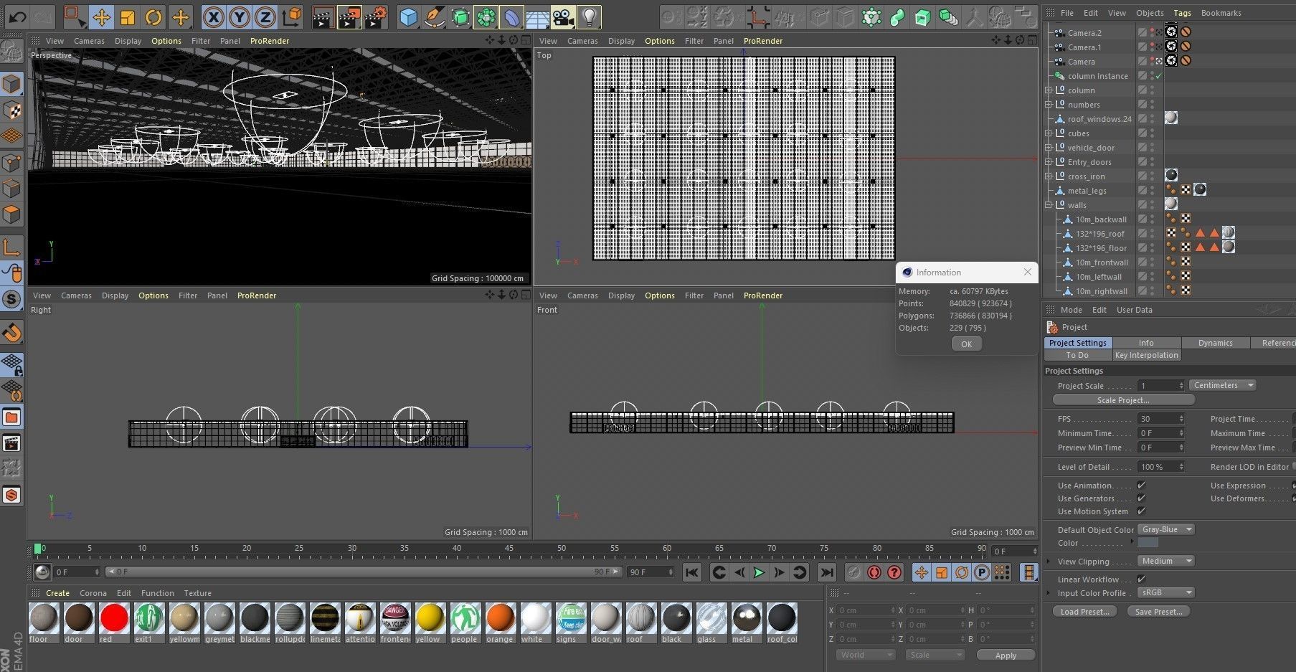Open the spline Pen tool

435,17
